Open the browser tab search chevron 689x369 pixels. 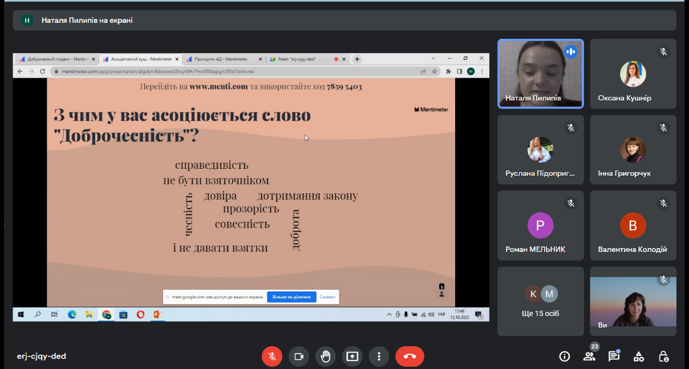click(x=433, y=59)
